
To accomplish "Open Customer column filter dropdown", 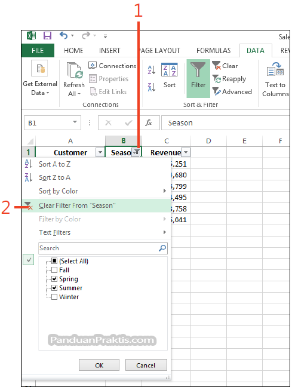I will [x=100, y=152].
